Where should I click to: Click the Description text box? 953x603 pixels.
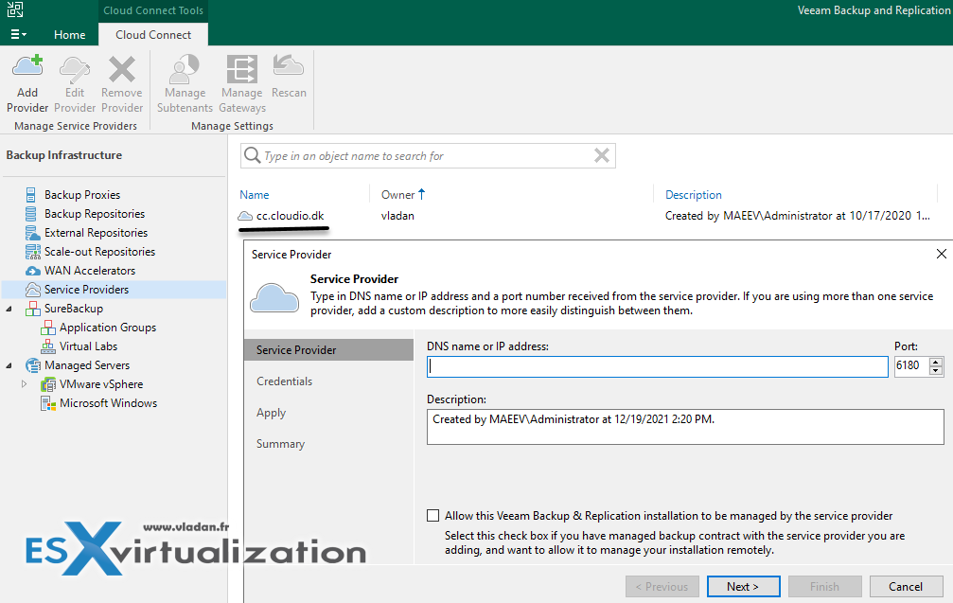pos(685,427)
